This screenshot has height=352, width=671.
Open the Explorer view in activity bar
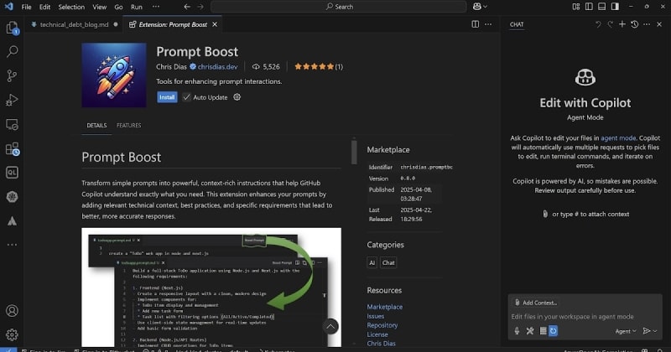12,28
